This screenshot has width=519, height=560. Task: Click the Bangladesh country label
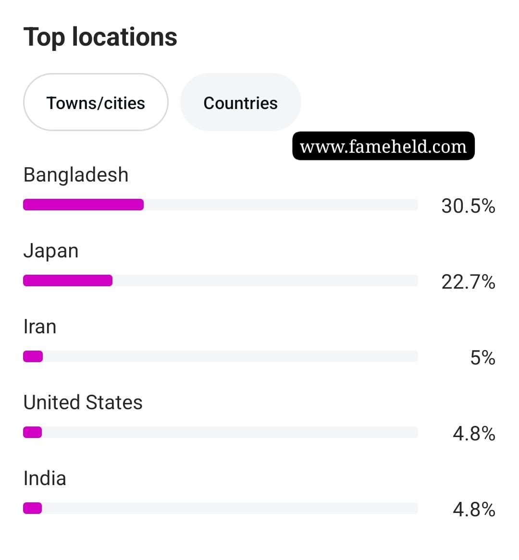(76, 175)
